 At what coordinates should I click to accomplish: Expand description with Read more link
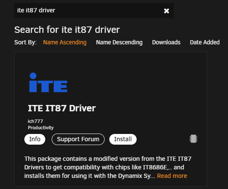coord(172,176)
